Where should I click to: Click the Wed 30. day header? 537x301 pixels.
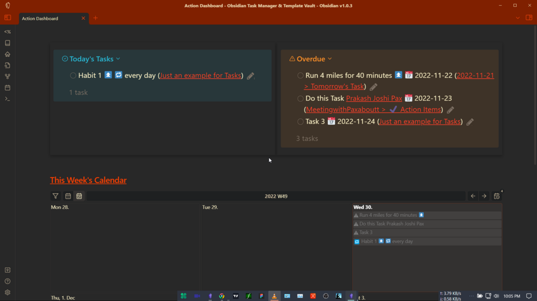click(x=363, y=207)
